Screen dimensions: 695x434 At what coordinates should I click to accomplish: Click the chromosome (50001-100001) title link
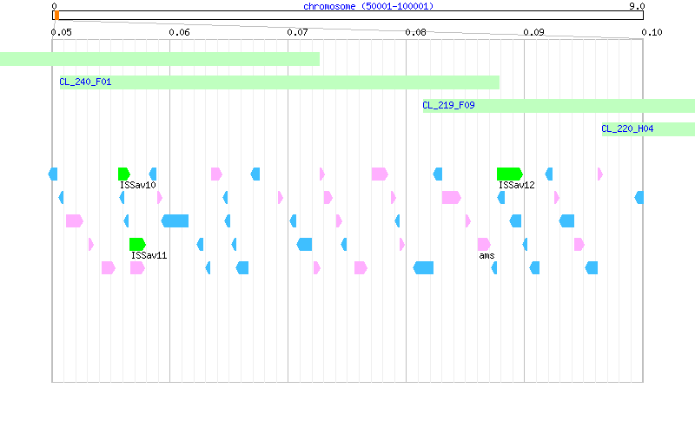pos(368,6)
